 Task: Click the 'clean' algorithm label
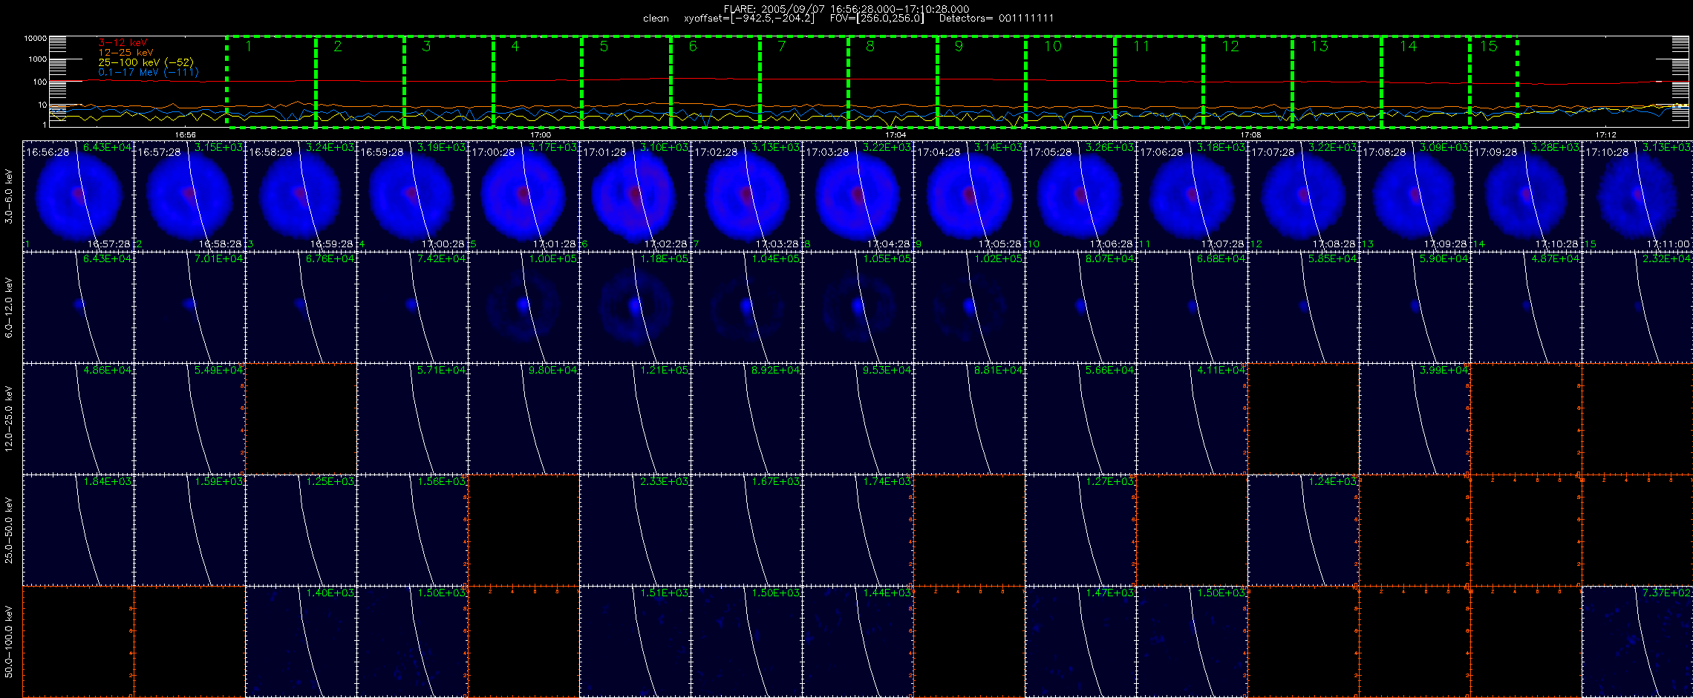point(656,19)
